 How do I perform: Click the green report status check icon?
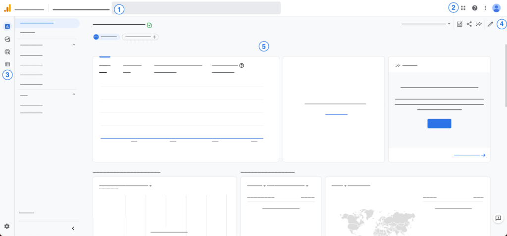point(150,25)
